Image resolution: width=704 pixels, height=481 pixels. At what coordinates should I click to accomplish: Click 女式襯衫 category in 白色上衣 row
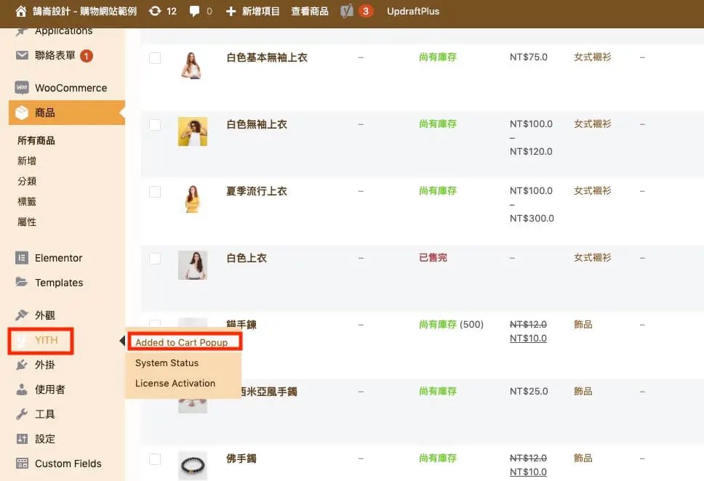(592, 257)
